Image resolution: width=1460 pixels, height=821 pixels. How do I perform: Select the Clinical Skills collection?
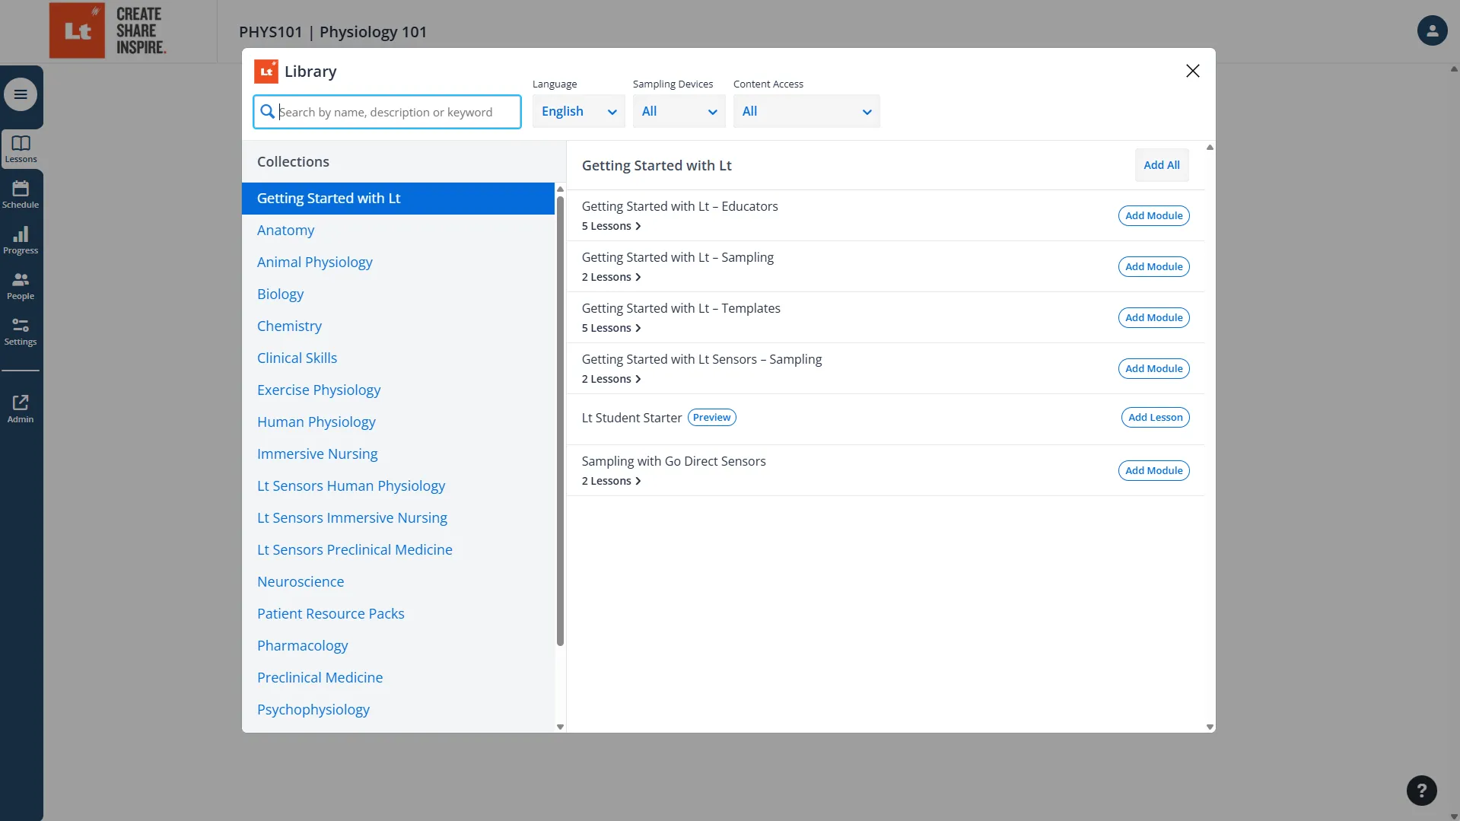[398, 358]
